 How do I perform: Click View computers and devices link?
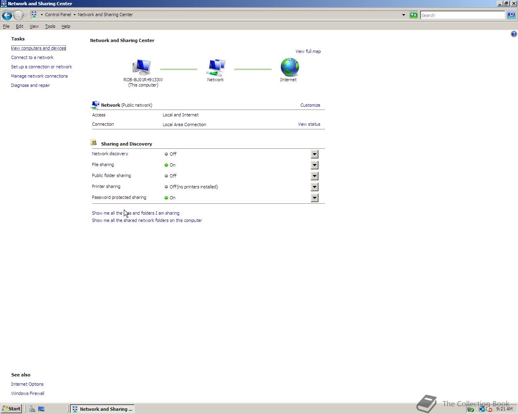click(x=38, y=48)
